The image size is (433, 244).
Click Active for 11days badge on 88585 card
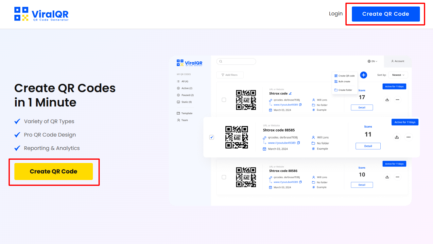[x=405, y=122]
